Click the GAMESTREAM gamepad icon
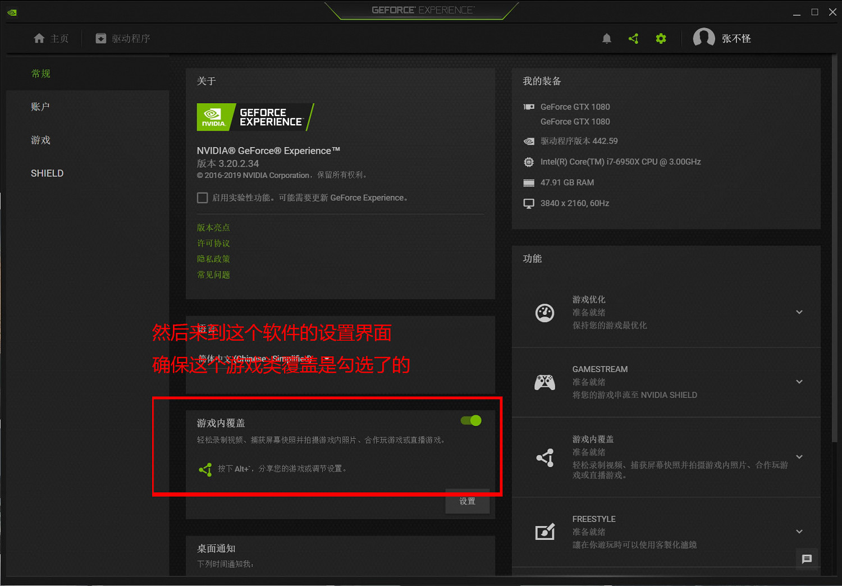 (544, 382)
